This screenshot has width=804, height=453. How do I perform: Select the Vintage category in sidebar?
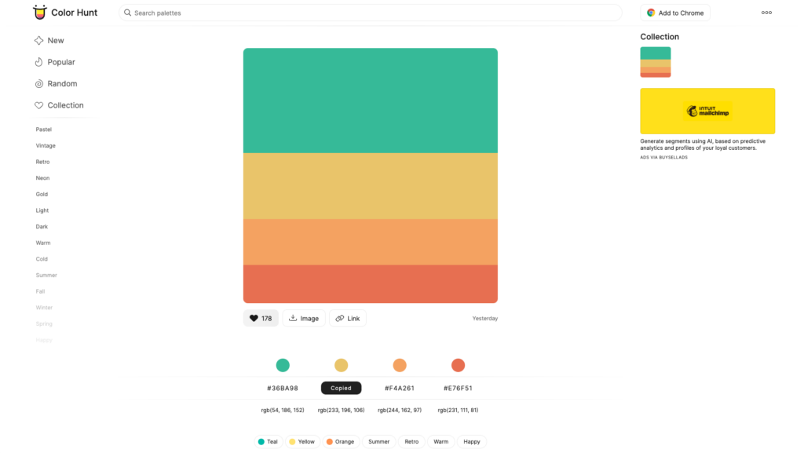point(46,145)
